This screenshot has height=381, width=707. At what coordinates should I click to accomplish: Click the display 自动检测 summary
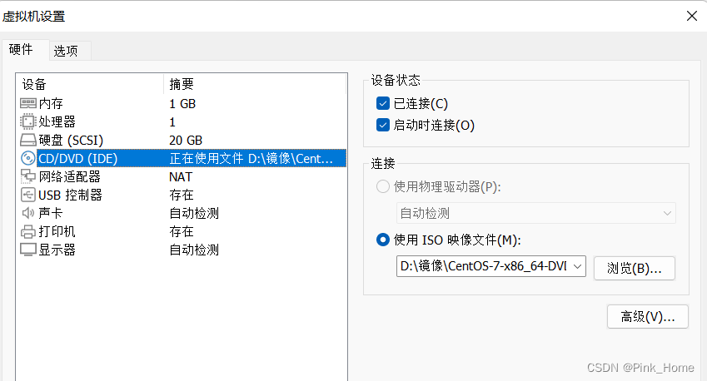click(x=194, y=250)
